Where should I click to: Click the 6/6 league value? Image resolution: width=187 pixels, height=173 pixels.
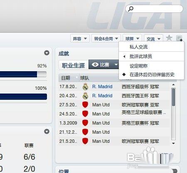tap(30, 157)
